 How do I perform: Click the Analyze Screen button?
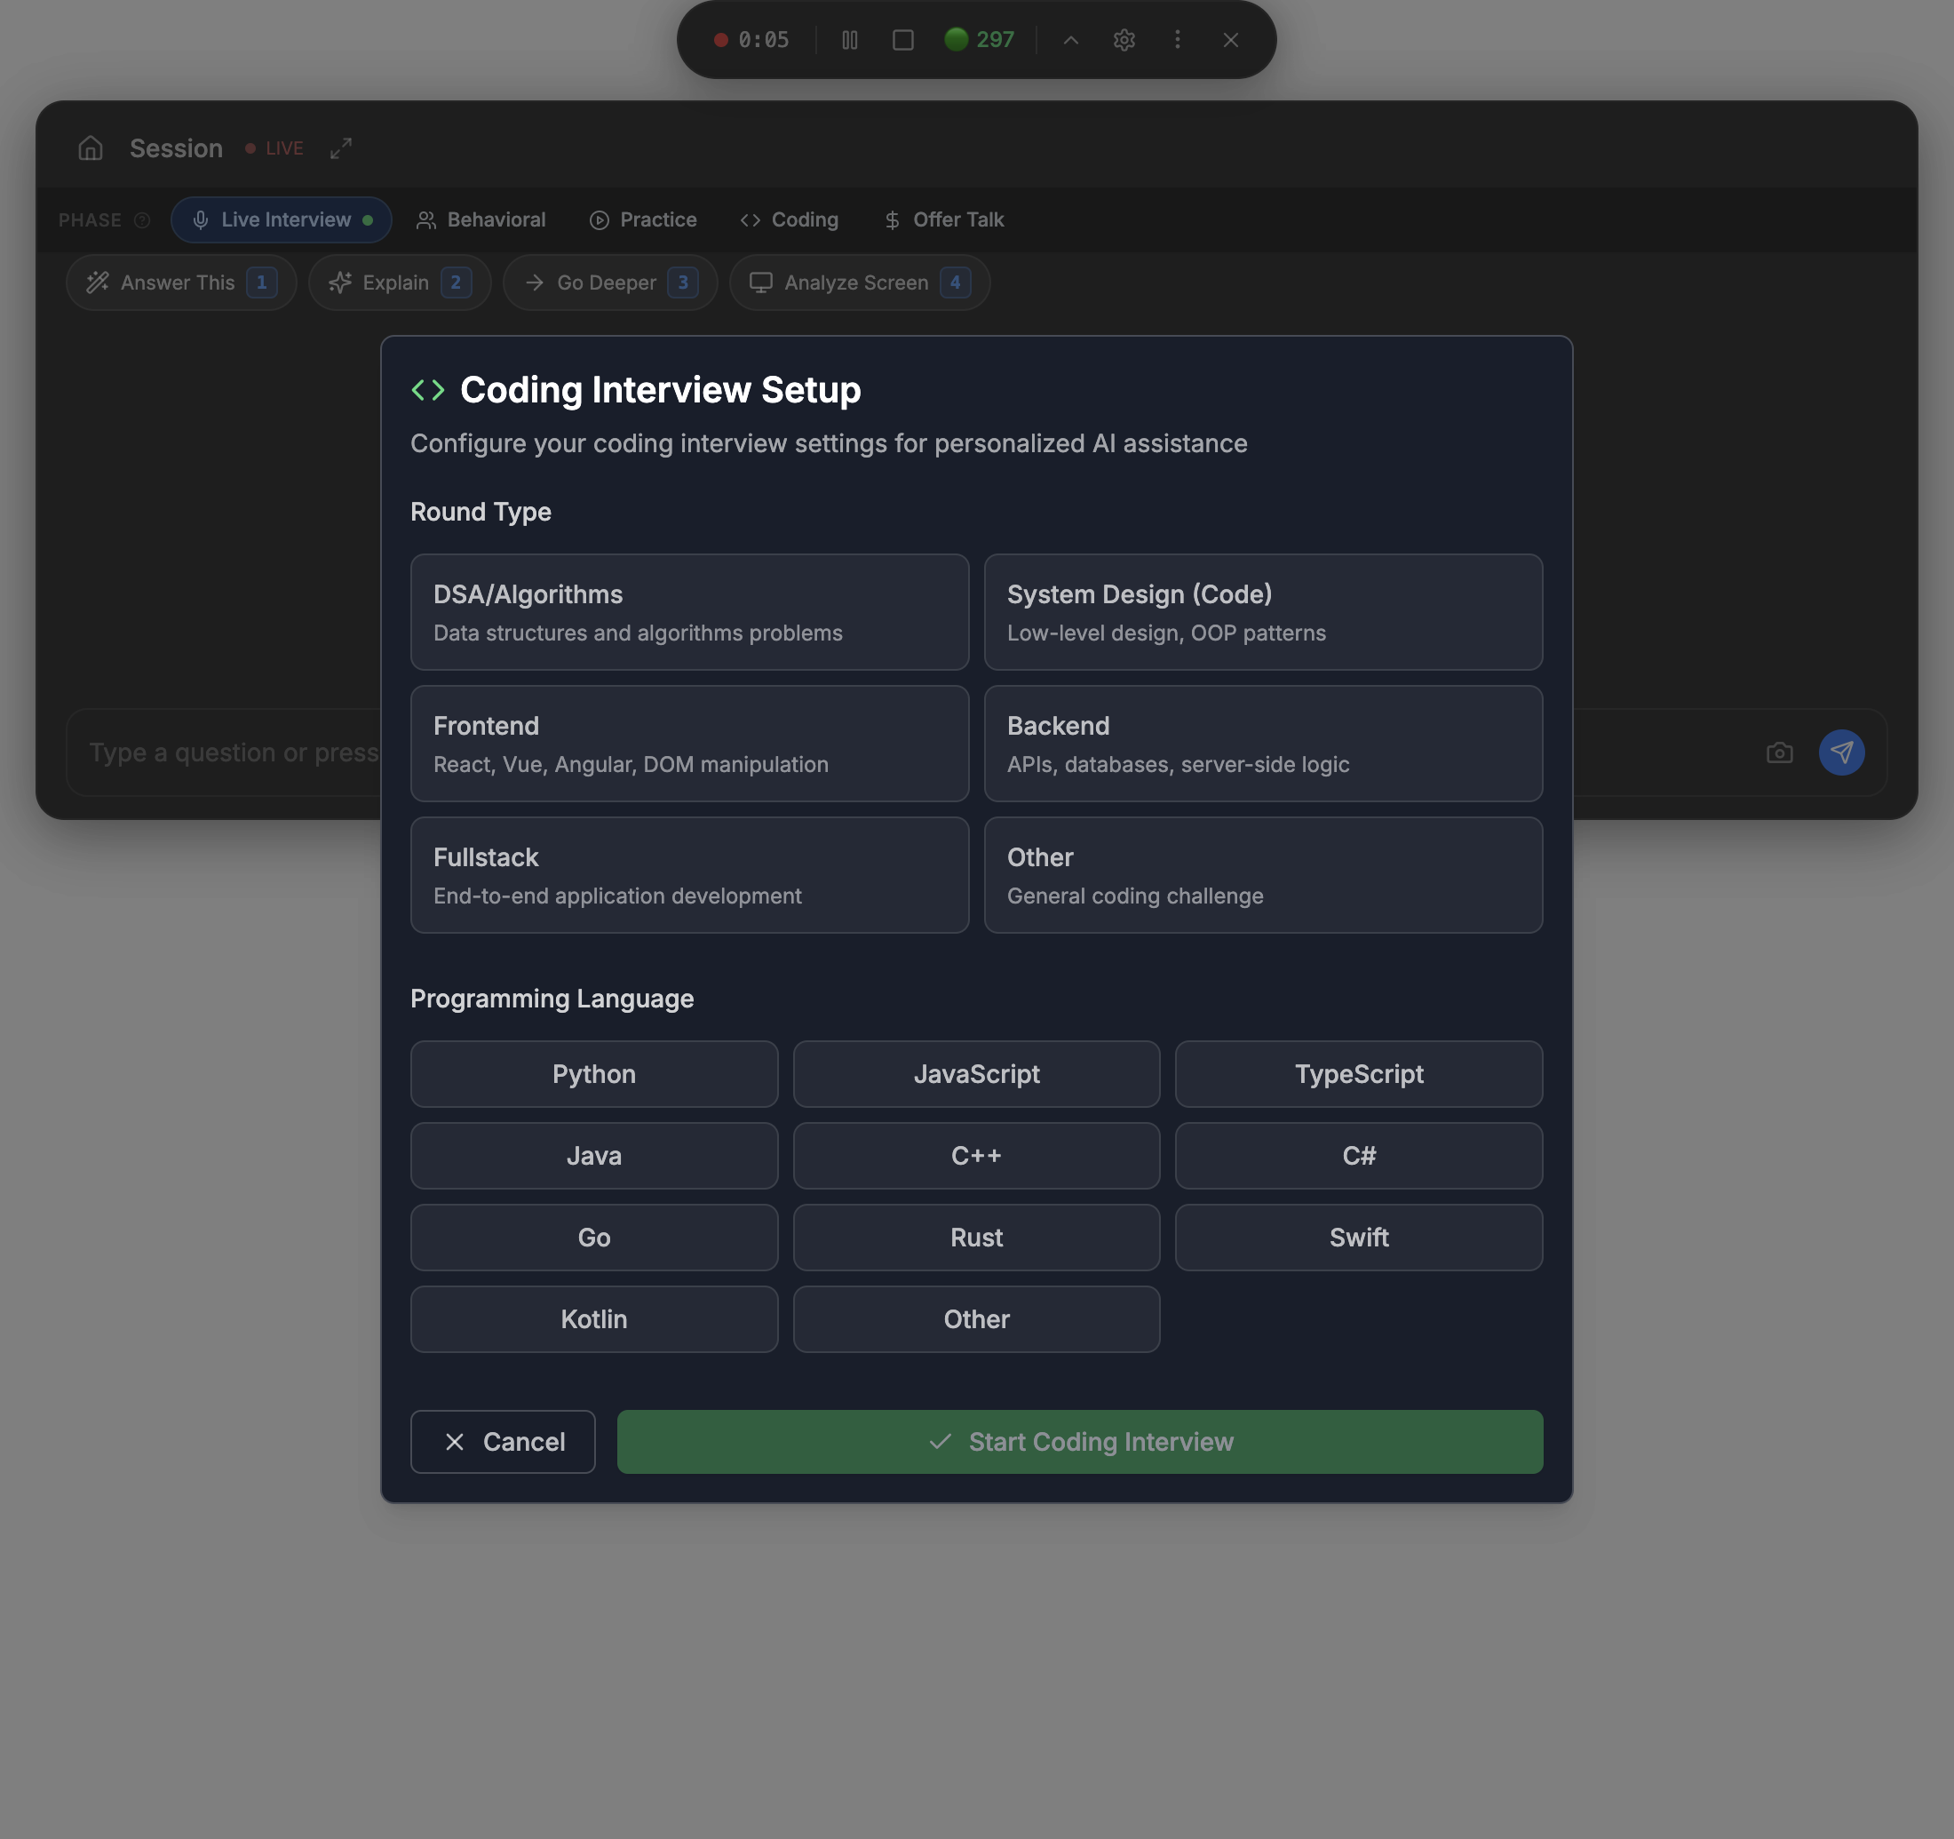pos(860,283)
